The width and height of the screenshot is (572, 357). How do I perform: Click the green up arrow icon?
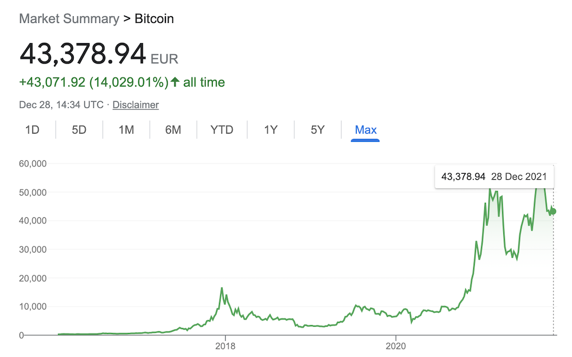coord(174,82)
